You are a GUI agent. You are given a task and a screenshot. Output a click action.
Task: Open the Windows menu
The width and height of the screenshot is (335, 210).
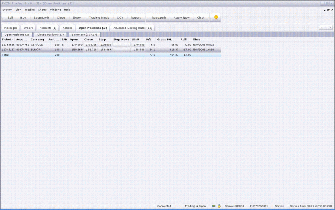coord(55,10)
